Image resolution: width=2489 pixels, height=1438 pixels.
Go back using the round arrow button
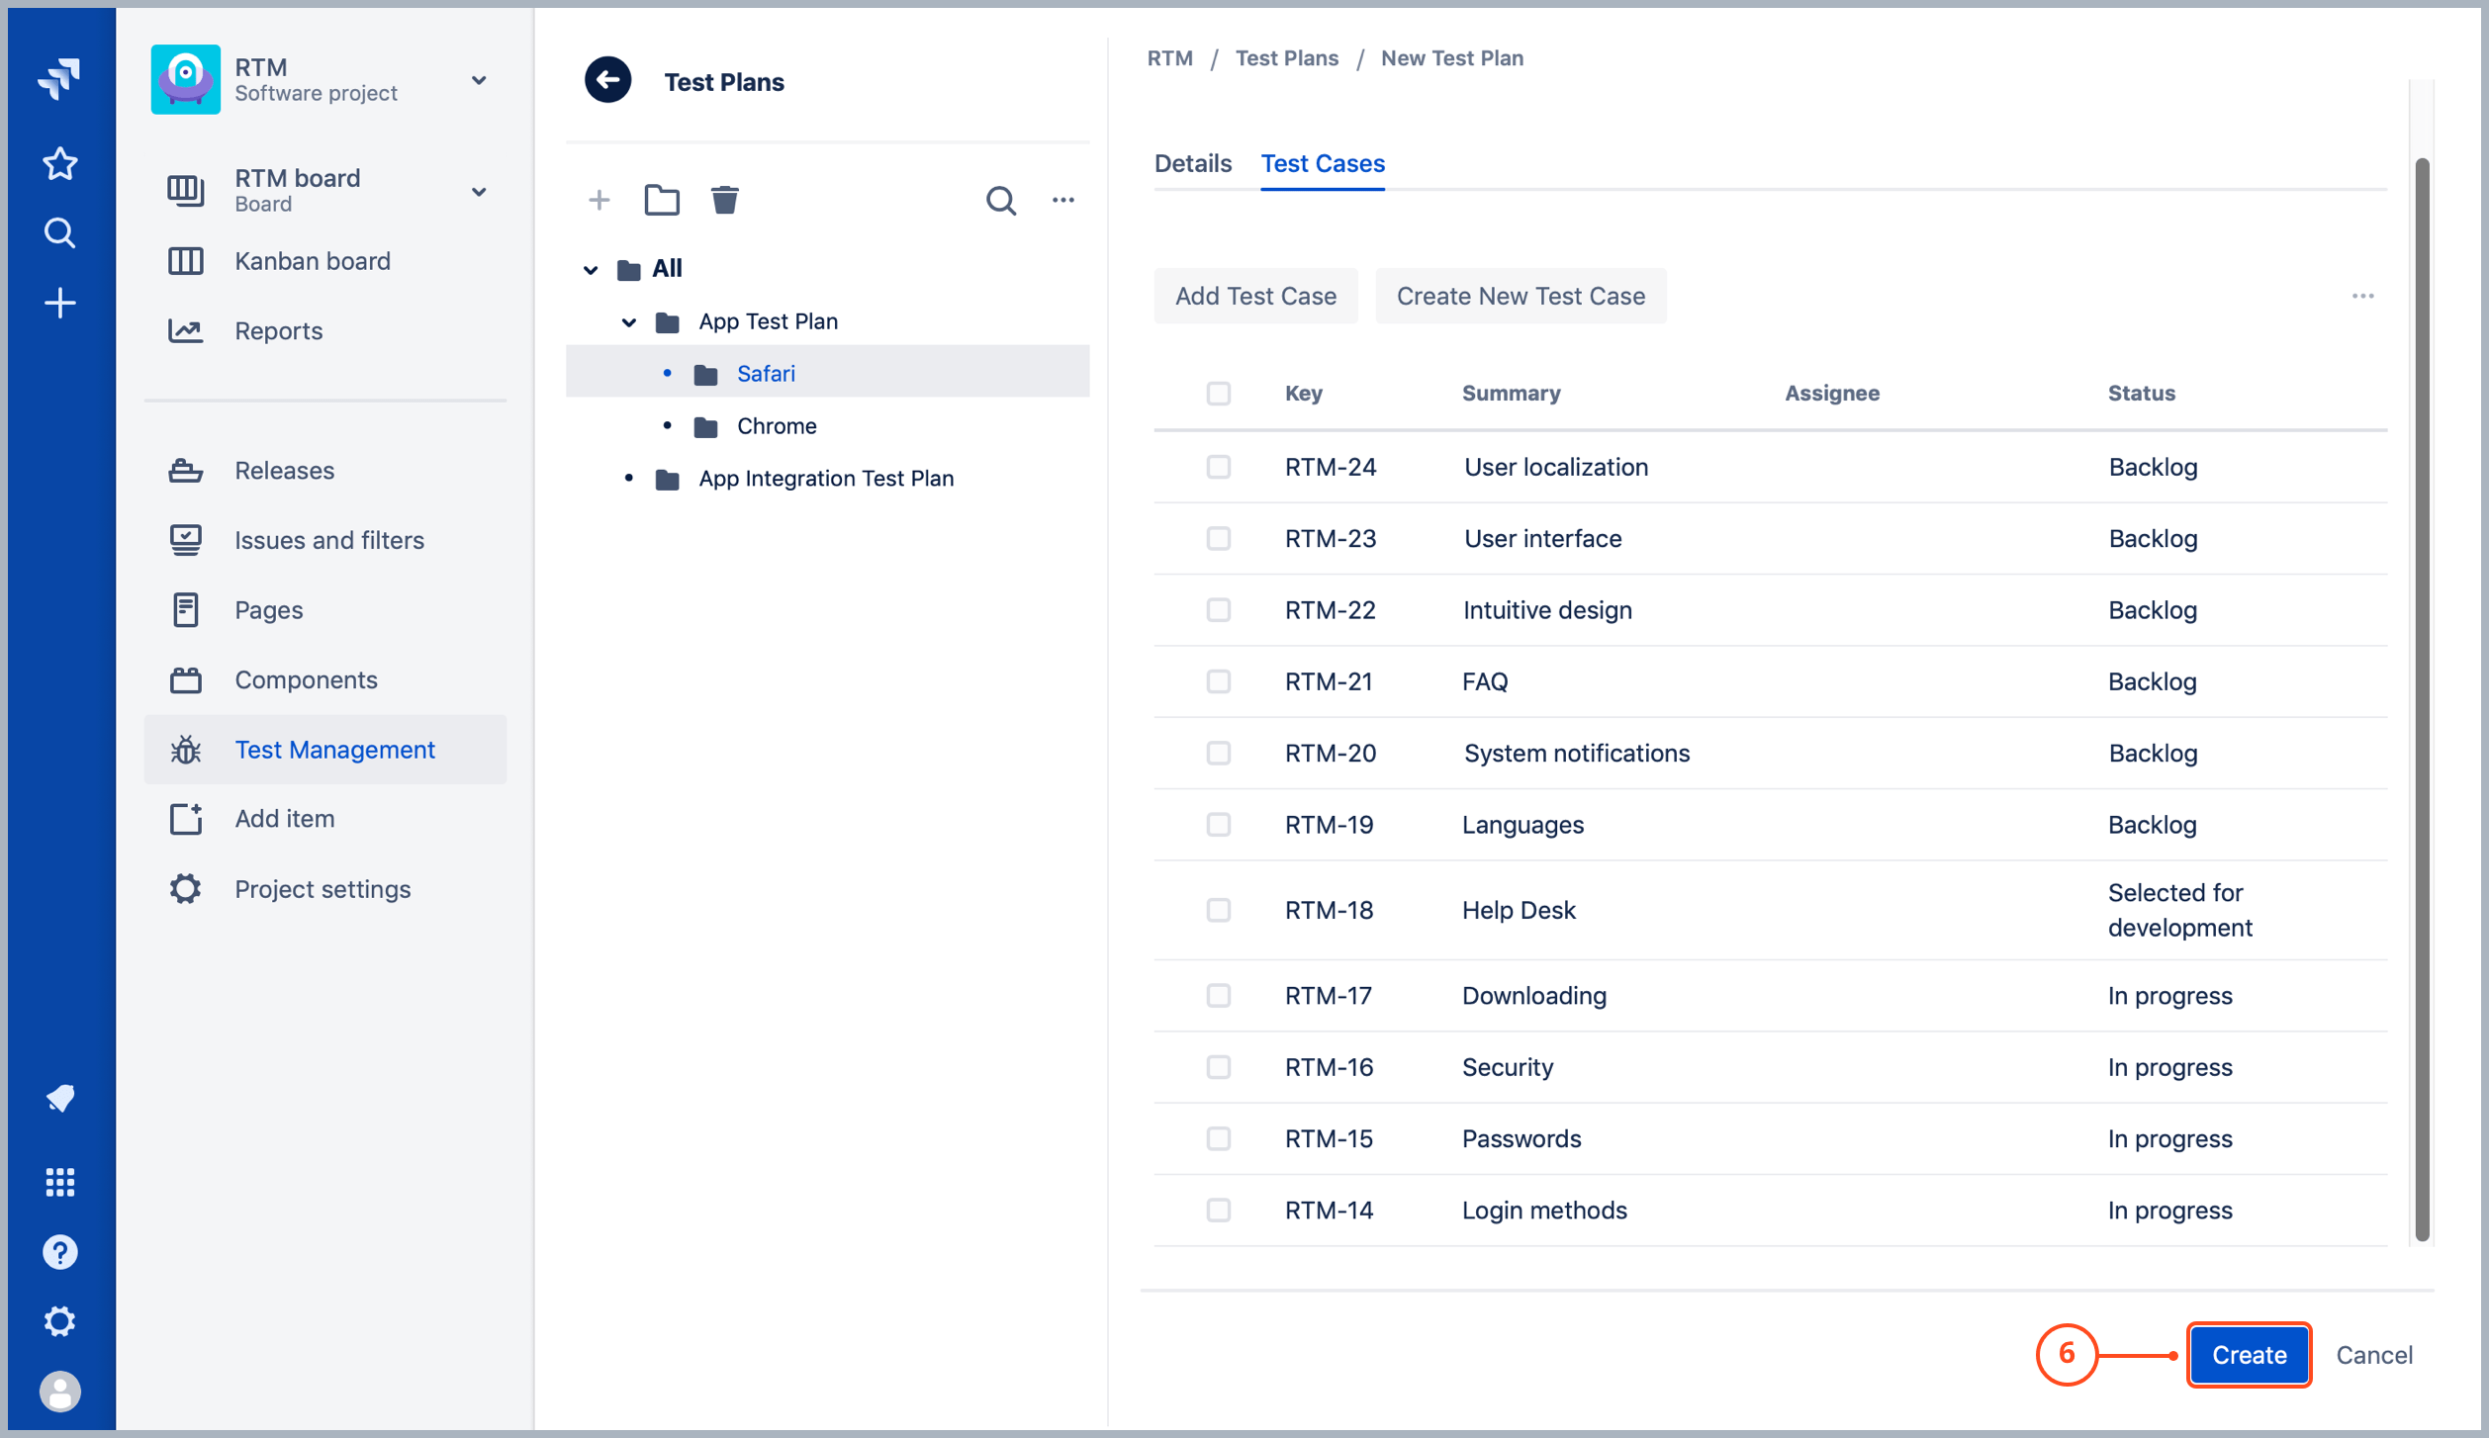(x=607, y=81)
